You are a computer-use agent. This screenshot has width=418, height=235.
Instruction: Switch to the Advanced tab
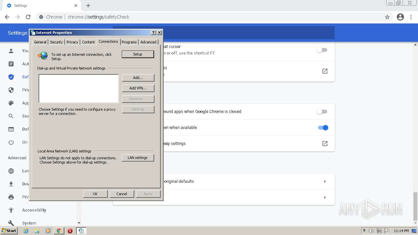[x=148, y=42]
